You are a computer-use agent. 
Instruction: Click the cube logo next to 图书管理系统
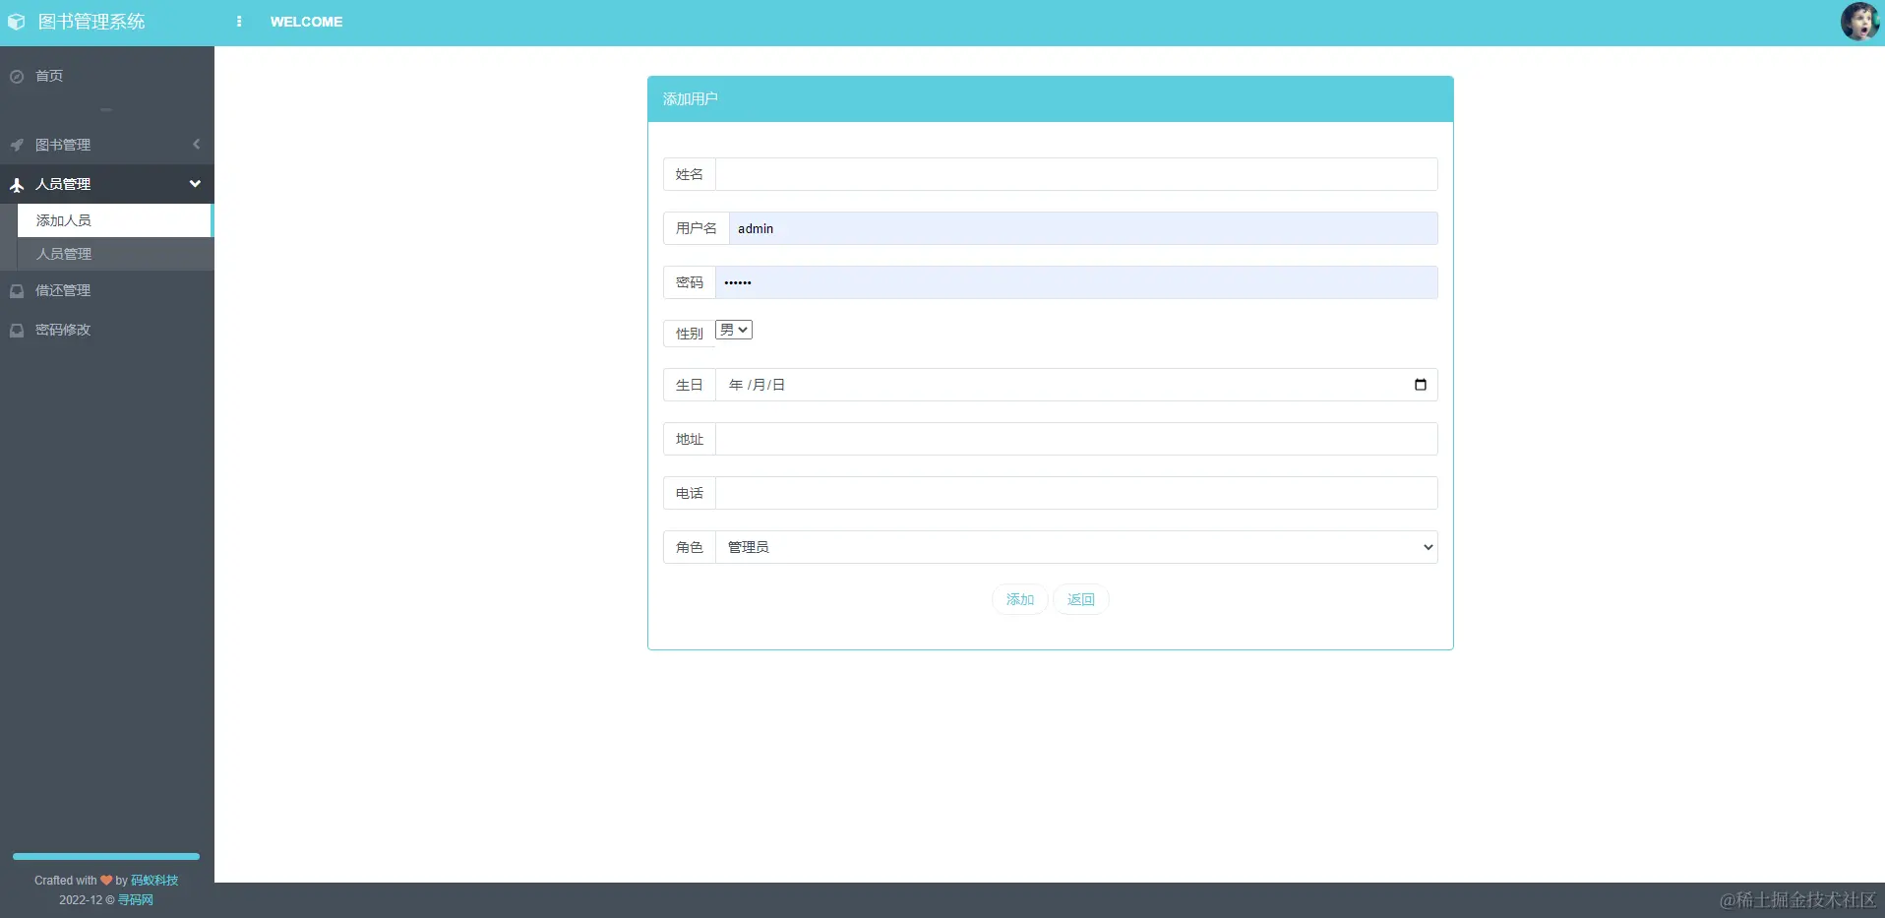tap(17, 21)
